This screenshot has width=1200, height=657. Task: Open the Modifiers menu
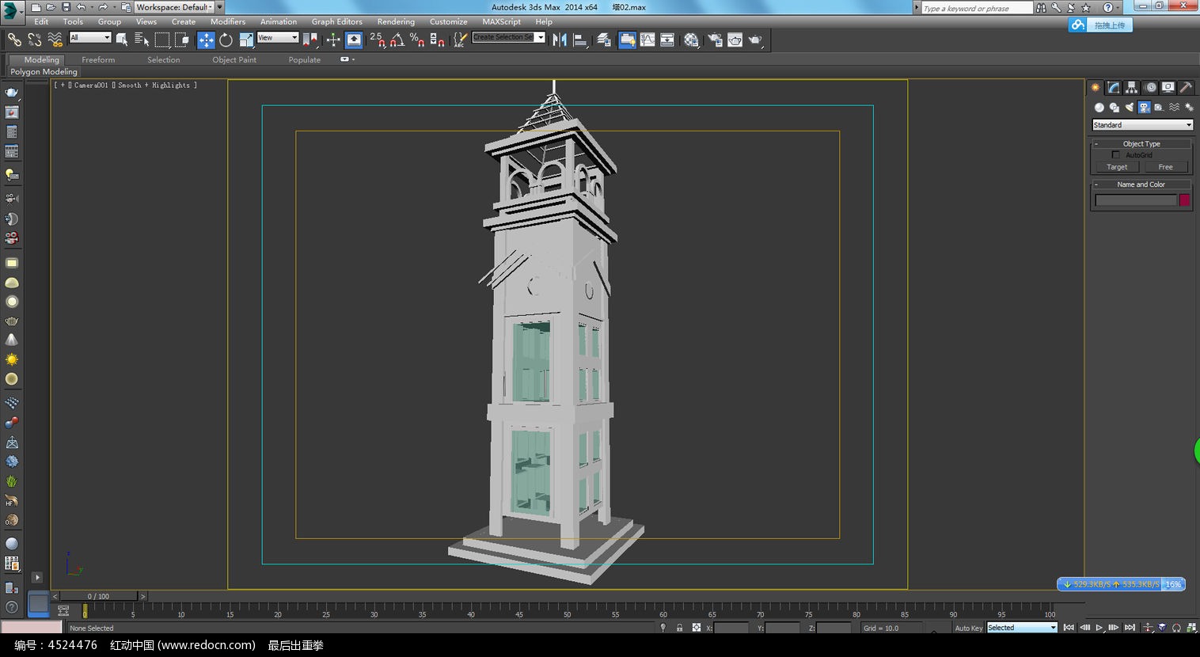pos(228,21)
